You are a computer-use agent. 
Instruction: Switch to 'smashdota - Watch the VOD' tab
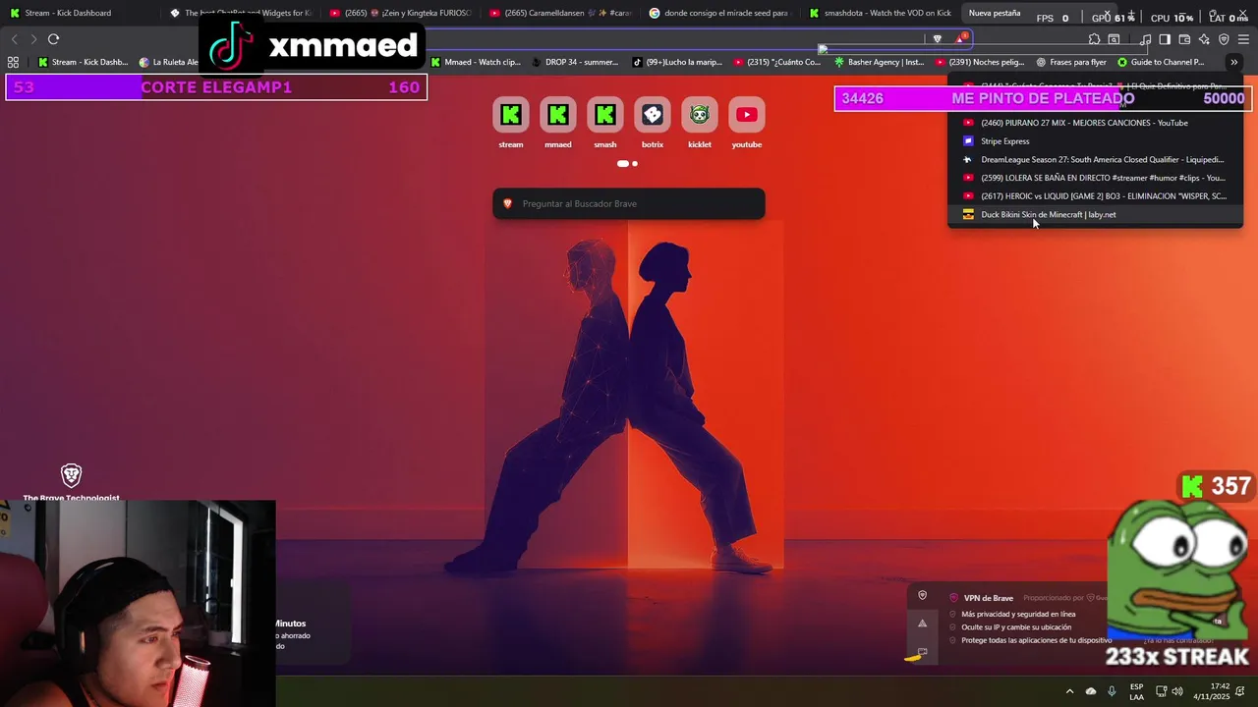[880, 13]
